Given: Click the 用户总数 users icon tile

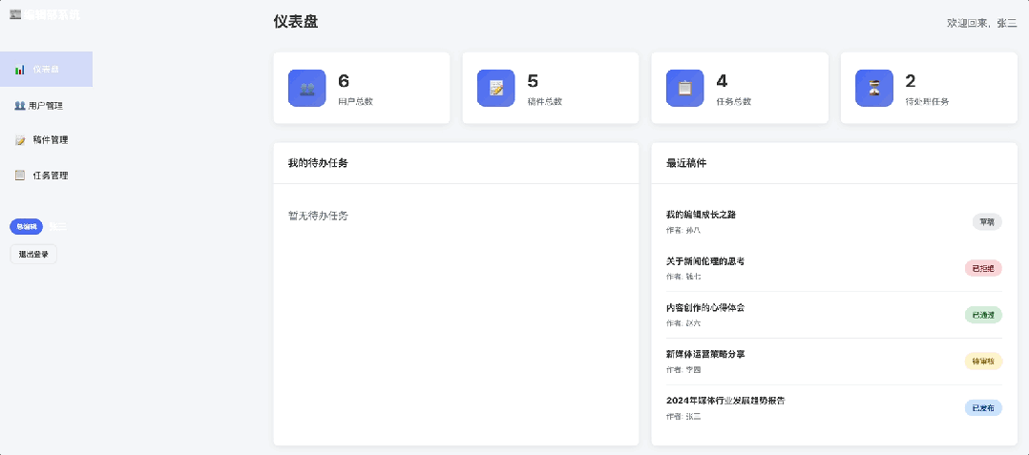Looking at the screenshot, I should click(306, 88).
